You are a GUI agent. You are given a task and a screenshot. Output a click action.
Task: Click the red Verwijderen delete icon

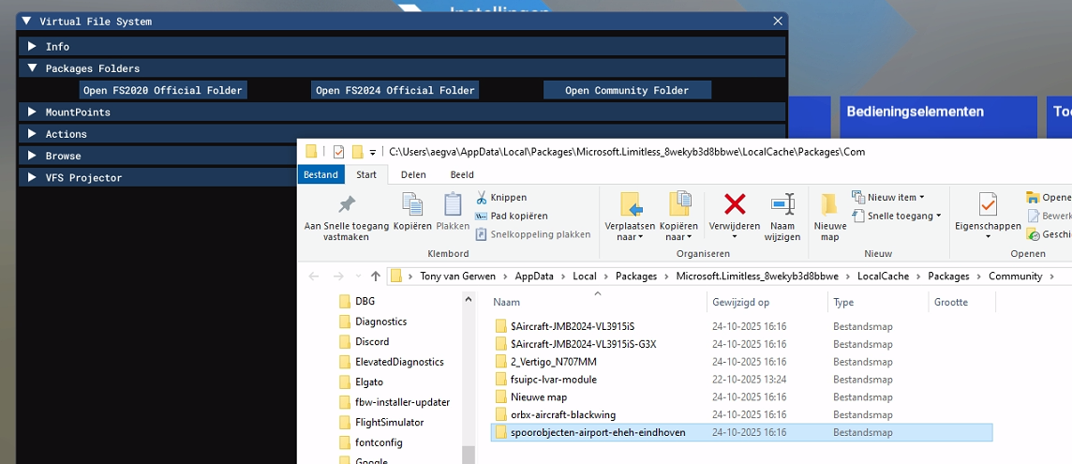[735, 204]
